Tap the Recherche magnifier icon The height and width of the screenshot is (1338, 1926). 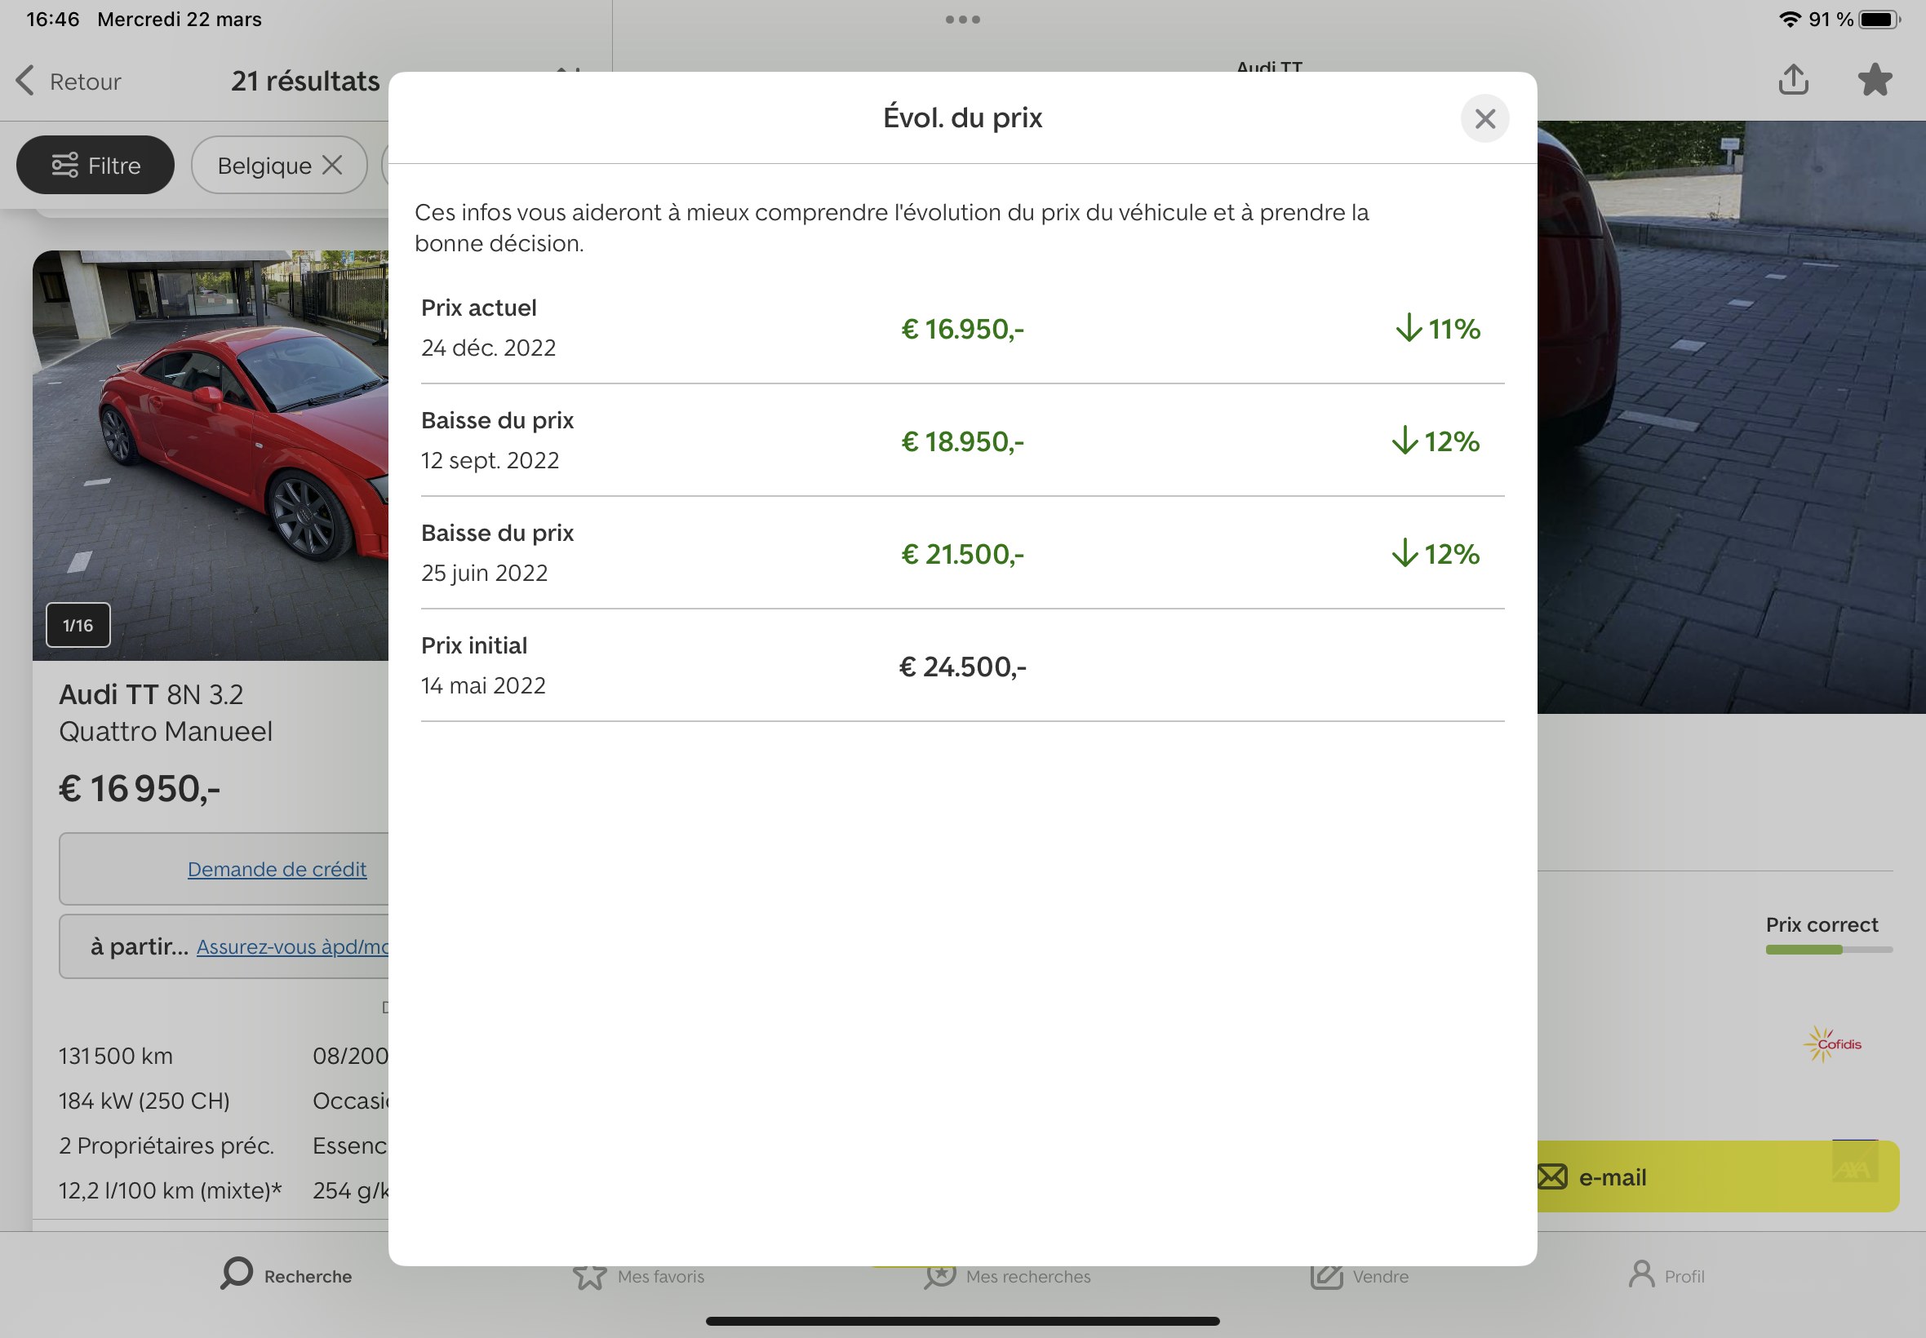[237, 1273]
